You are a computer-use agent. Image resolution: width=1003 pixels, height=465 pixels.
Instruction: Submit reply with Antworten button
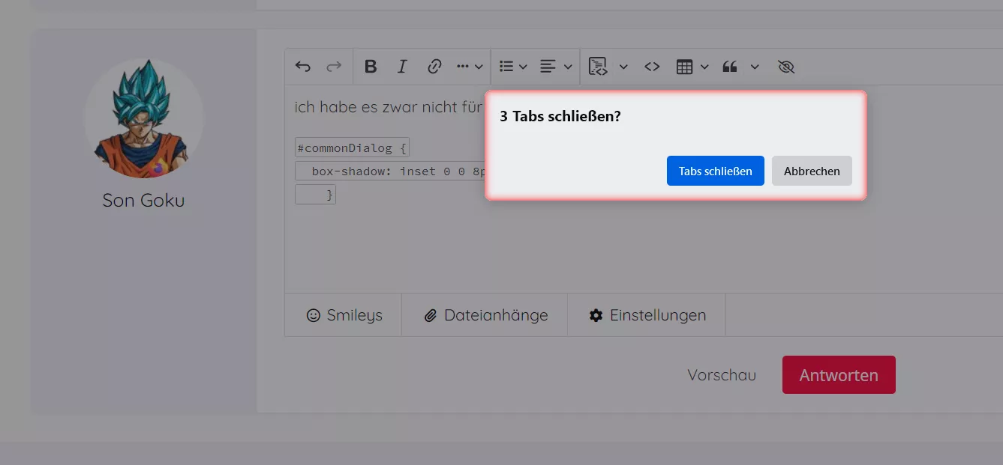(839, 375)
